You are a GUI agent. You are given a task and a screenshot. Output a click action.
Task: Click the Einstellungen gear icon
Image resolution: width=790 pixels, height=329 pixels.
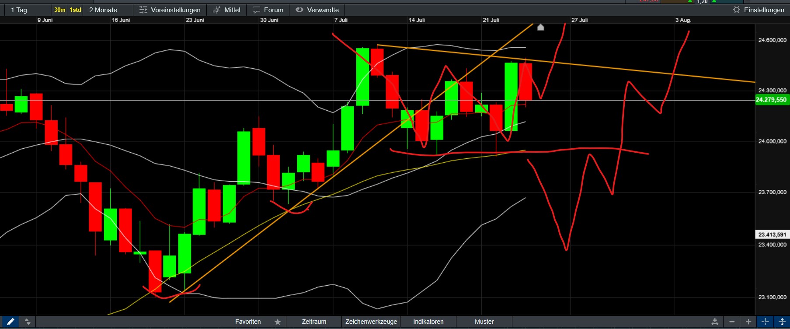(x=736, y=10)
